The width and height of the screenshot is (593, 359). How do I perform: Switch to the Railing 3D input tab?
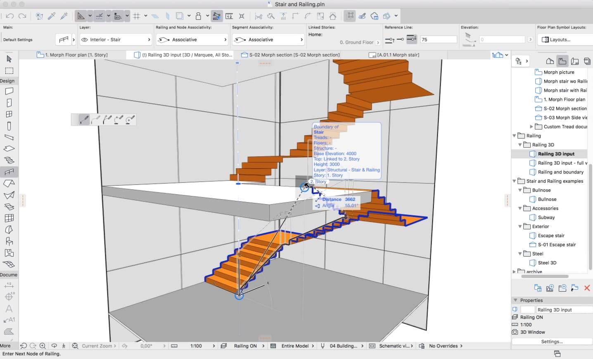click(183, 55)
